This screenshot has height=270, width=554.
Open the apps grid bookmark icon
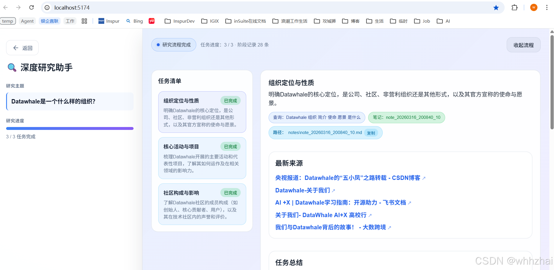tap(84, 21)
